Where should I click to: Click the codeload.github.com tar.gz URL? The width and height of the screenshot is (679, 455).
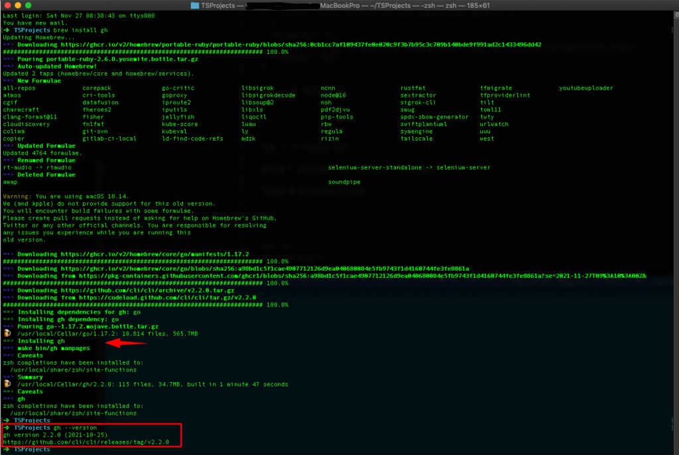[x=168, y=298]
